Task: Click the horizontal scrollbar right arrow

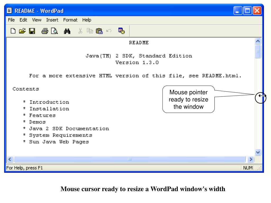Action: coord(251,159)
